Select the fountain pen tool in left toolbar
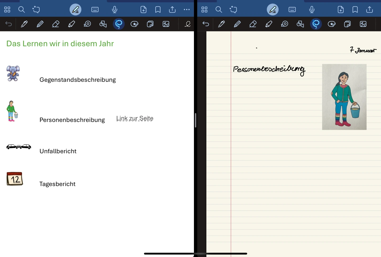381x257 pixels. point(24,24)
